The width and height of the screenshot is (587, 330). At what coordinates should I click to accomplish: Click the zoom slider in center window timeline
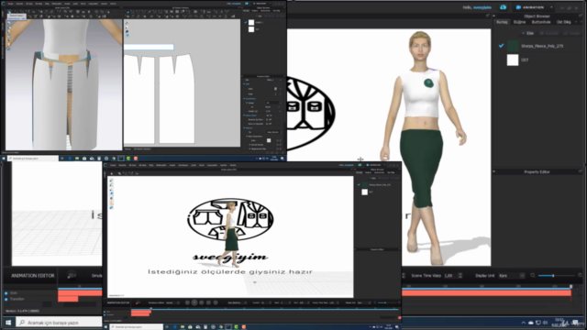[387, 302]
